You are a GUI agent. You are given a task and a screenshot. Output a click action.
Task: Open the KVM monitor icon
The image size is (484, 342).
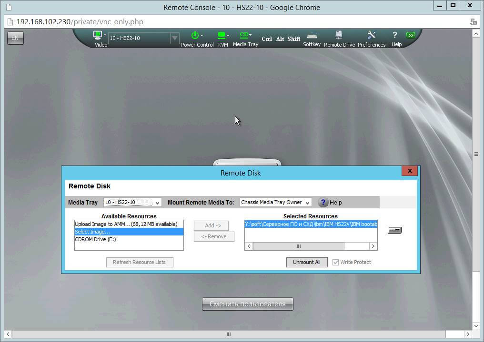tap(222, 35)
